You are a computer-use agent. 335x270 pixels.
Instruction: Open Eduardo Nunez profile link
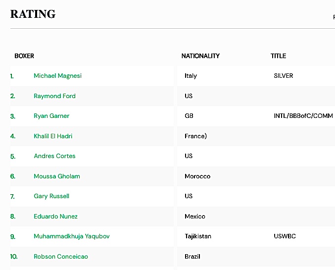click(55, 216)
